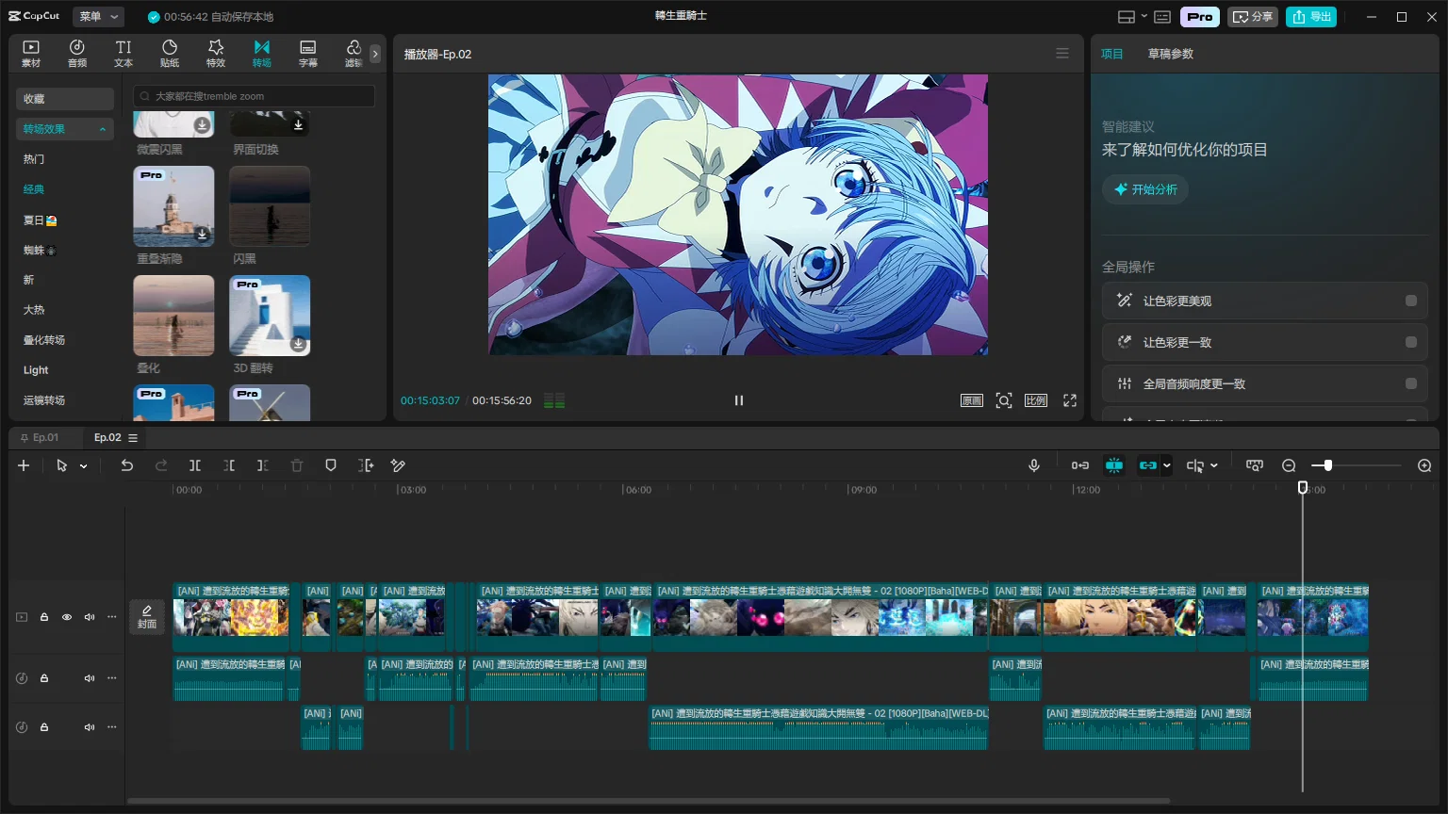1448x814 pixels.
Task: Click the 比例 aspect ratio button
Action: tap(1036, 400)
